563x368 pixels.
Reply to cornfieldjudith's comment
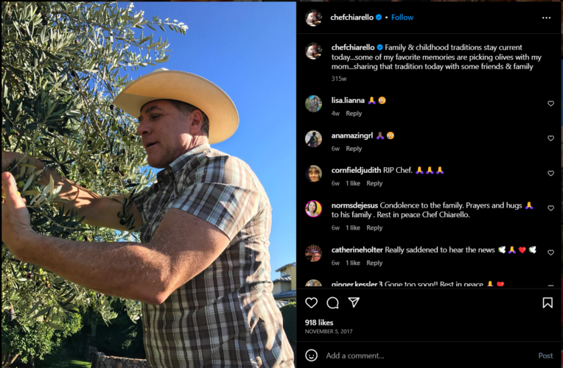(374, 183)
